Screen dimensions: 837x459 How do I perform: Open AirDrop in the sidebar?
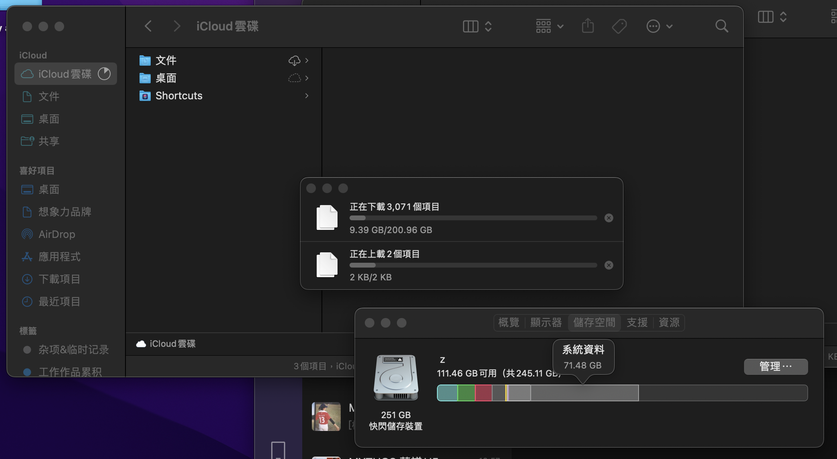tap(57, 234)
